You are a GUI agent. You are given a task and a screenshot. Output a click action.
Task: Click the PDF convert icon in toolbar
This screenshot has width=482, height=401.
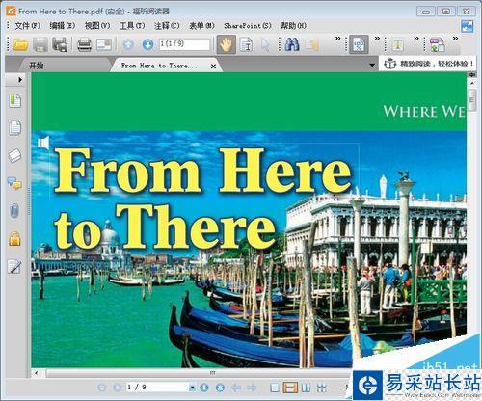437,44
